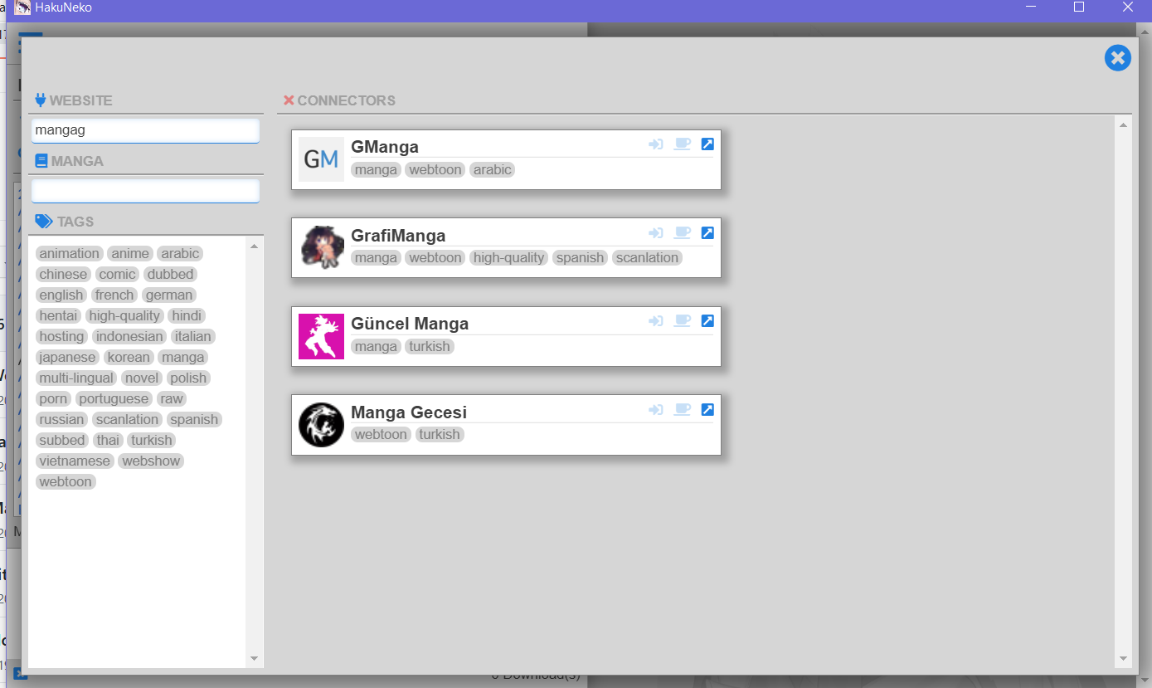Click the tag icon next to TAGS
The width and height of the screenshot is (1152, 688).
coord(41,220)
